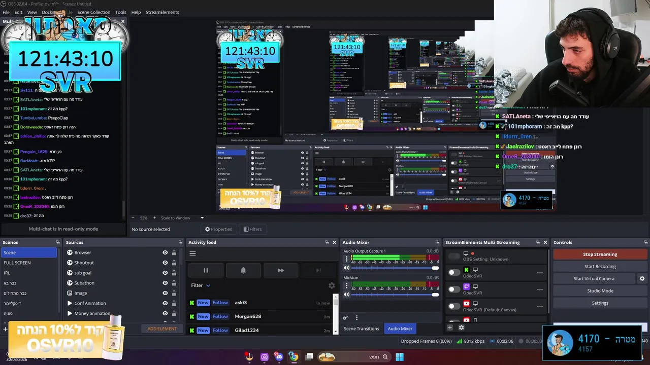Open advanced audio properties gears icon

pos(345,318)
